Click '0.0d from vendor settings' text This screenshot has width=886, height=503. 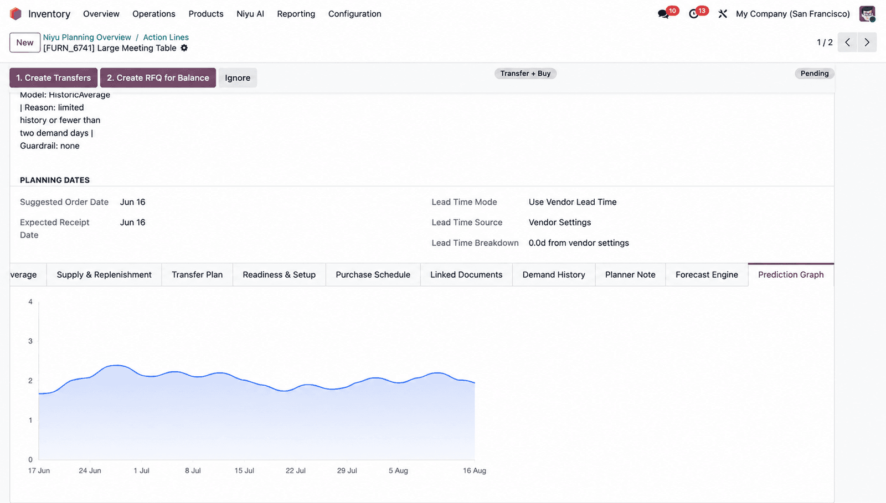coord(579,243)
